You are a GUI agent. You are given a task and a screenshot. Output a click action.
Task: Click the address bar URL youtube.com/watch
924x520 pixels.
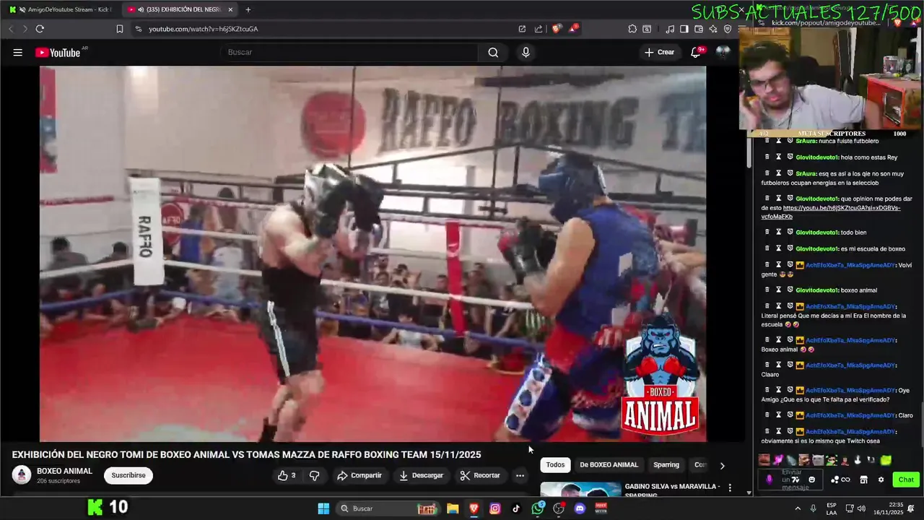pyautogui.click(x=204, y=29)
